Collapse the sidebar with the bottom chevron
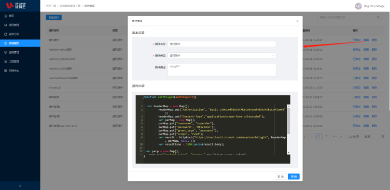 point(20,185)
